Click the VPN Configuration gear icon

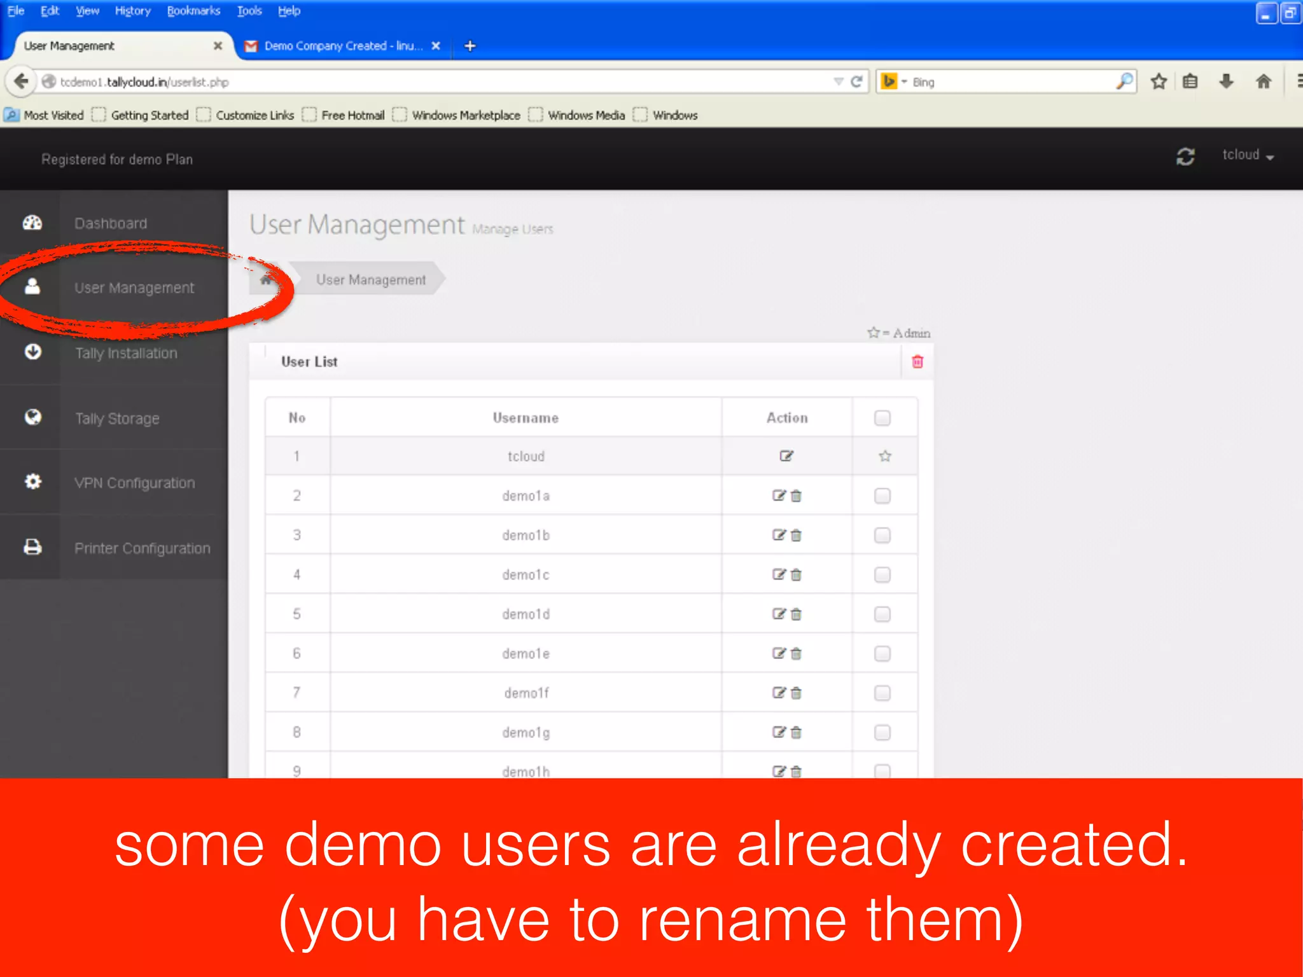tap(32, 482)
